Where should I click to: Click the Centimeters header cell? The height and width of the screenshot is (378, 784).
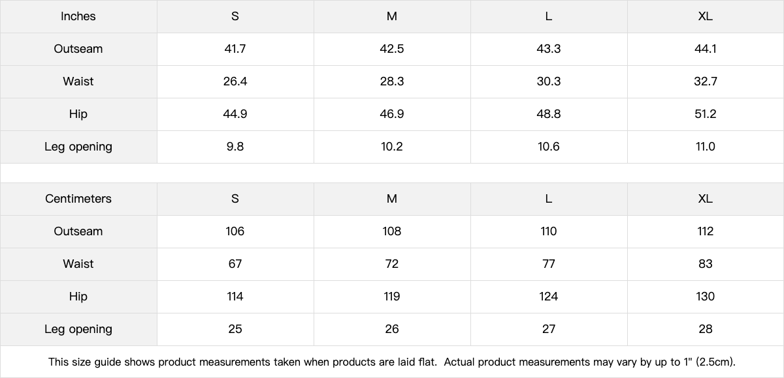tap(78, 199)
